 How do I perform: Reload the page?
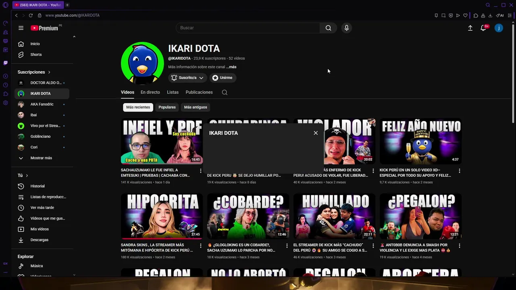point(31,15)
